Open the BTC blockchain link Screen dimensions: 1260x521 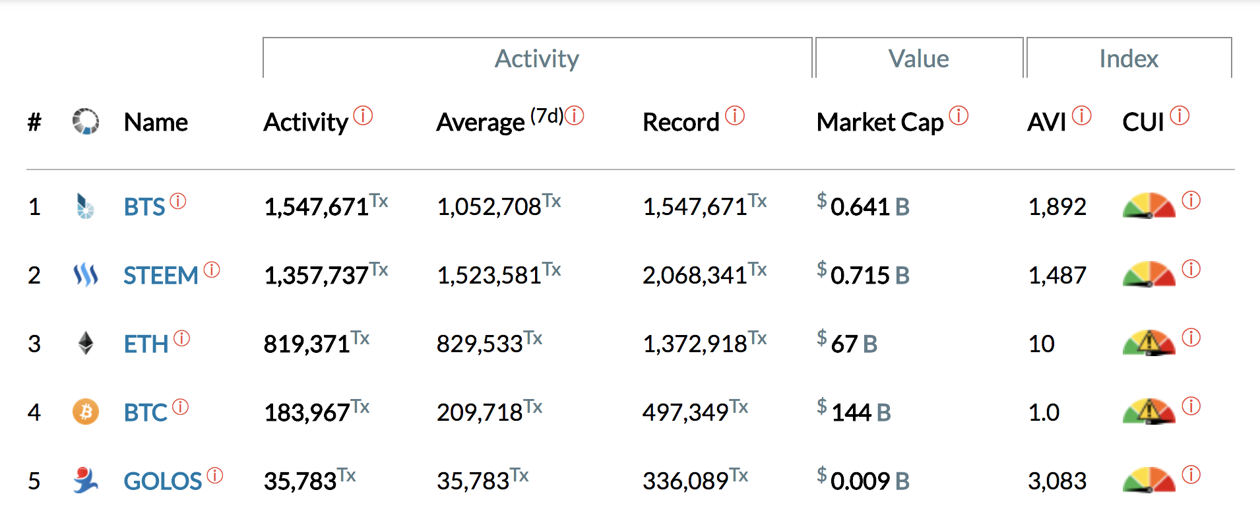[x=146, y=413]
